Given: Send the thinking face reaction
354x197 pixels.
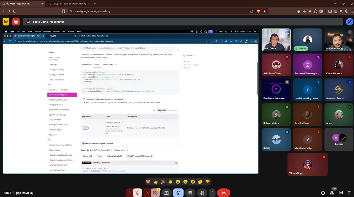Looking at the screenshot, I should click(200, 182).
